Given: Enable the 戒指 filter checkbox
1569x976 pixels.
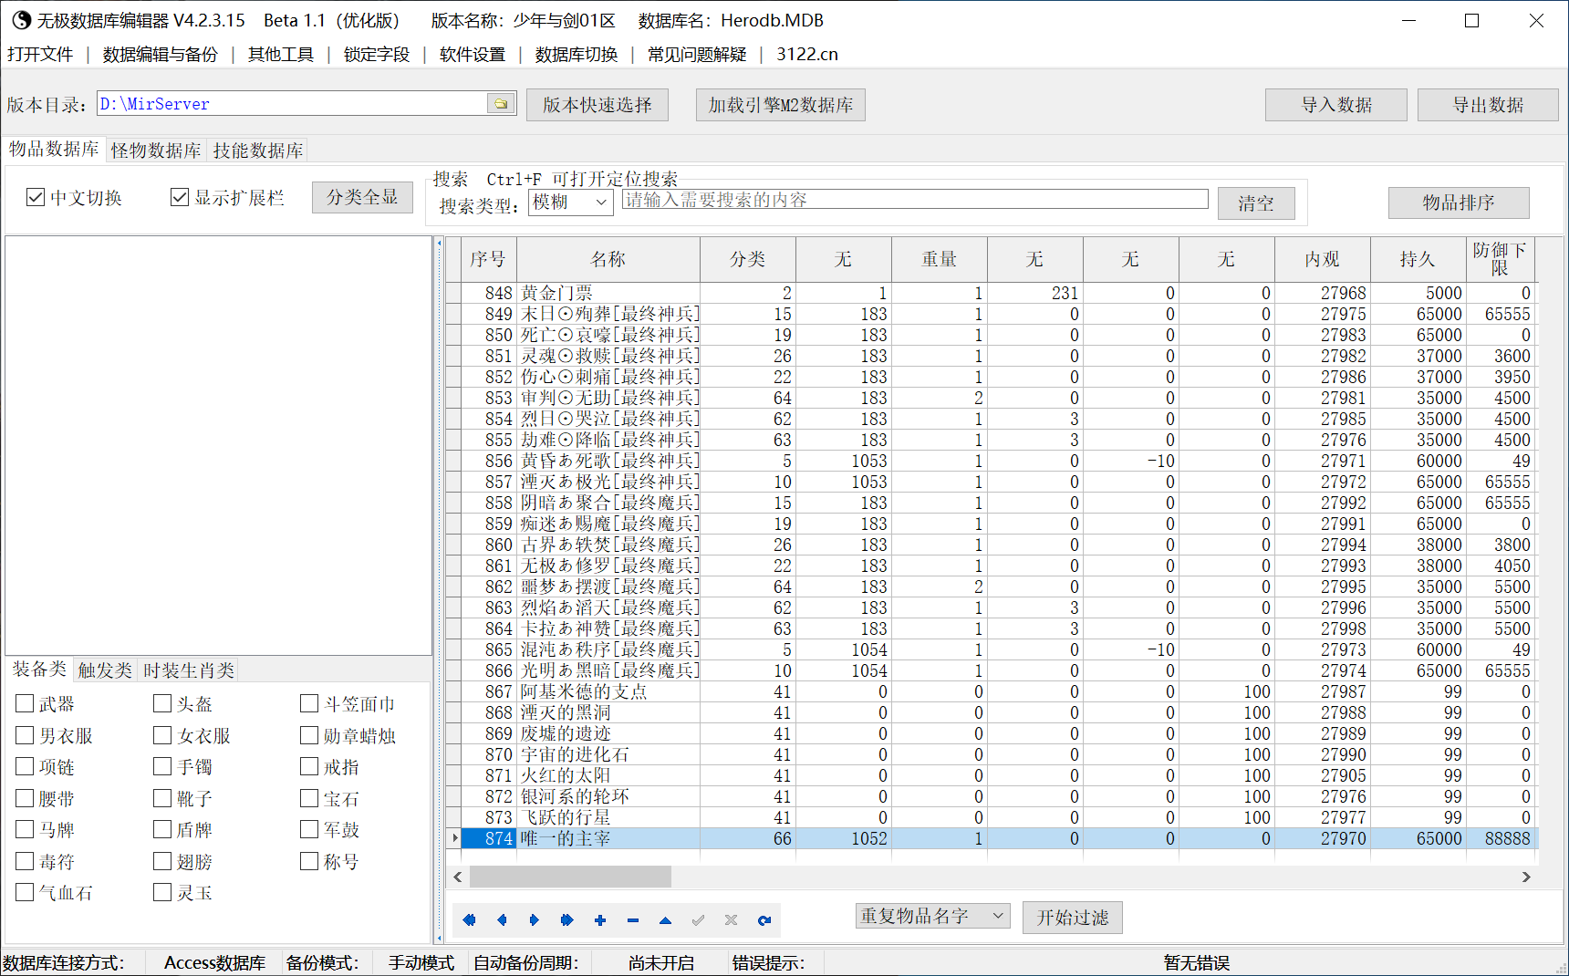Looking at the screenshot, I should 309,766.
